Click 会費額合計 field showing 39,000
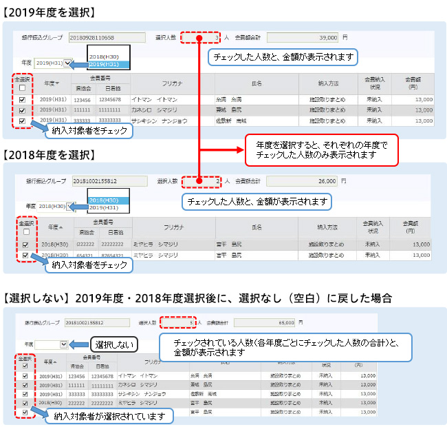The width and height of the screenshot is (447, 427). 303,37
